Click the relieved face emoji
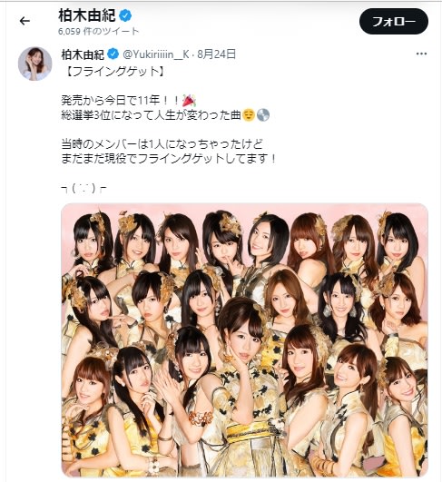Image resolution: width=442 pixels, height=482 pixels. click(x=249, y=115)
